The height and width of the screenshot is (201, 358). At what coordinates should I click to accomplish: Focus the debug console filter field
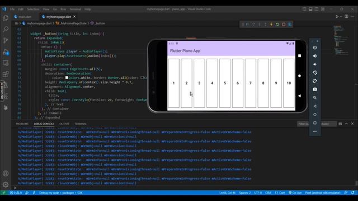coord(317,124)
